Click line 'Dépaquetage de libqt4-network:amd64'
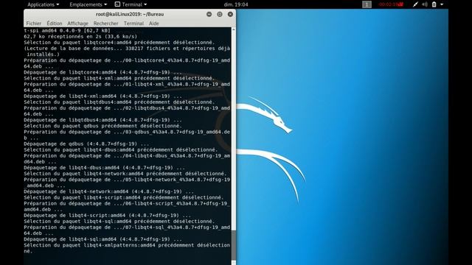The height and width of the screenshot is (265, 472). coord(109,191)
